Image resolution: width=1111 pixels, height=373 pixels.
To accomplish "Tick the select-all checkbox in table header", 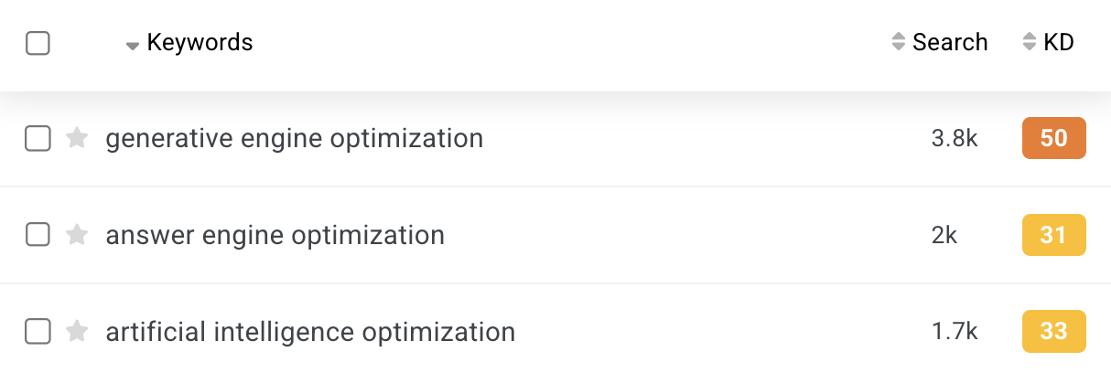I will point(38,43).
